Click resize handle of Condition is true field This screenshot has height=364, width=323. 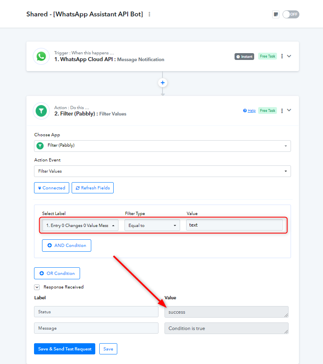286,332
